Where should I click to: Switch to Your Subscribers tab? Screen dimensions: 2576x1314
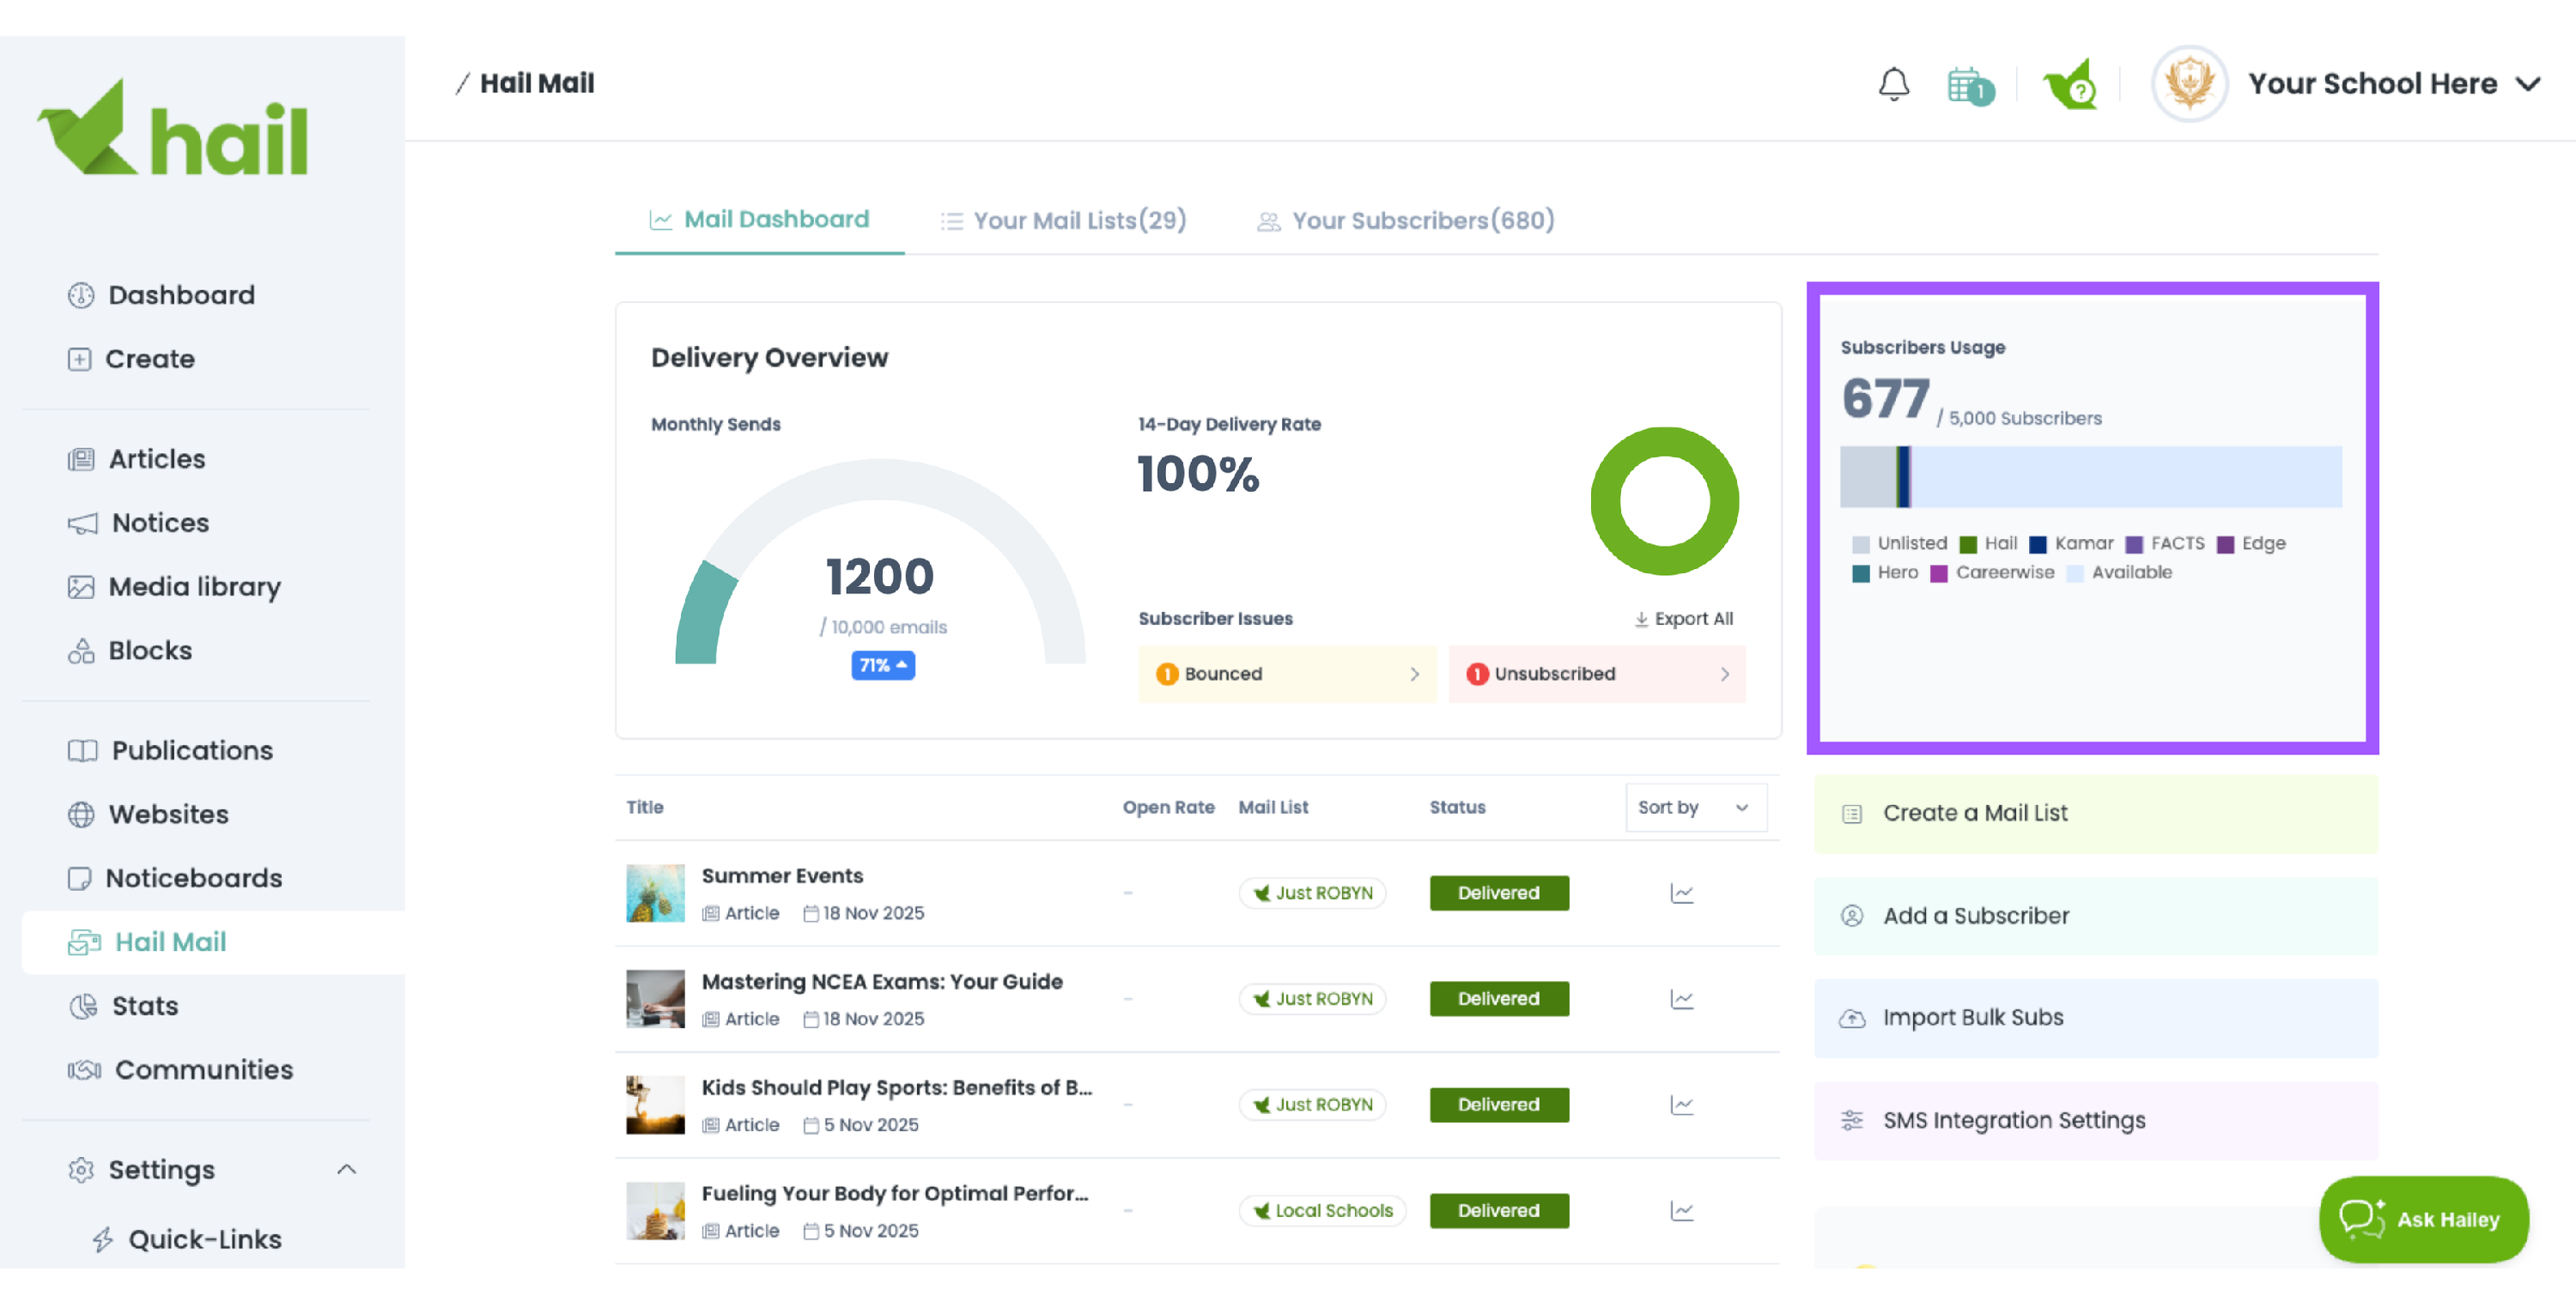[1405, 220]
